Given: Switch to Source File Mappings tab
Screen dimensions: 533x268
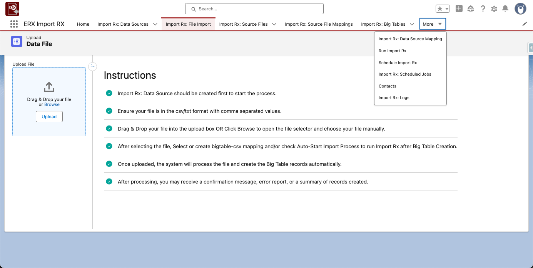Looking at the screenshot, I should tap(319, 24).
